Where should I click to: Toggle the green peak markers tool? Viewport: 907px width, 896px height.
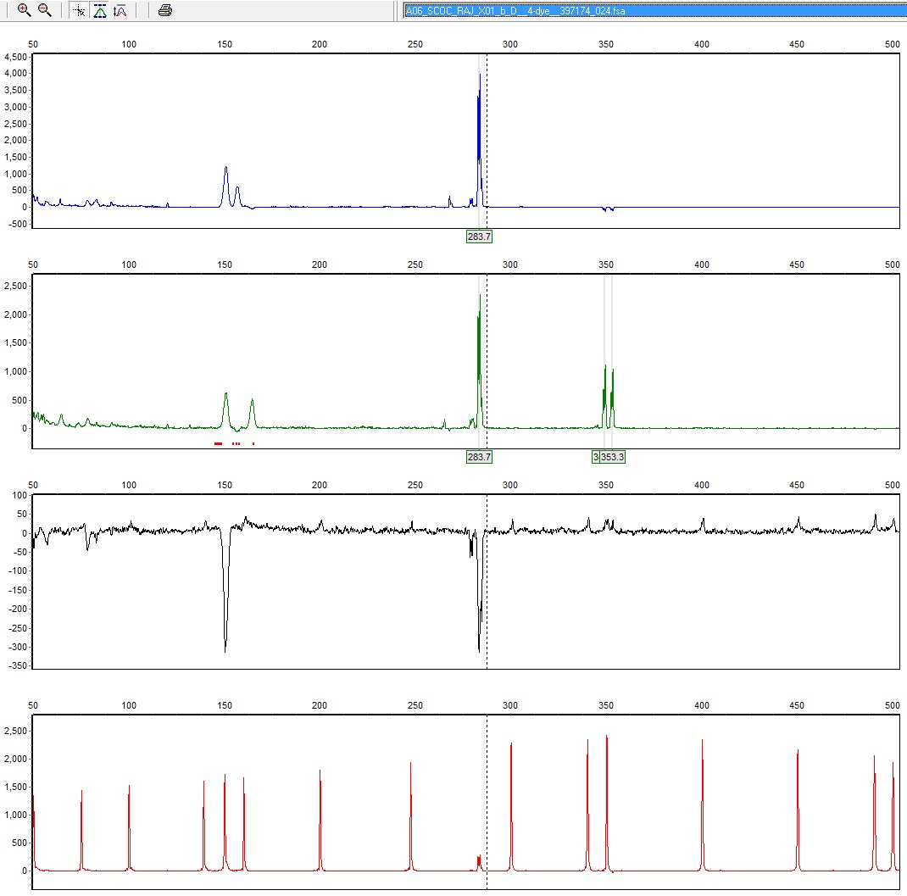click(99, 10)
